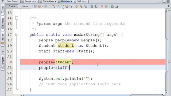Click the horizontal scrollbar thumb
Screen dimensions: 171x96
tap(77, 95)
